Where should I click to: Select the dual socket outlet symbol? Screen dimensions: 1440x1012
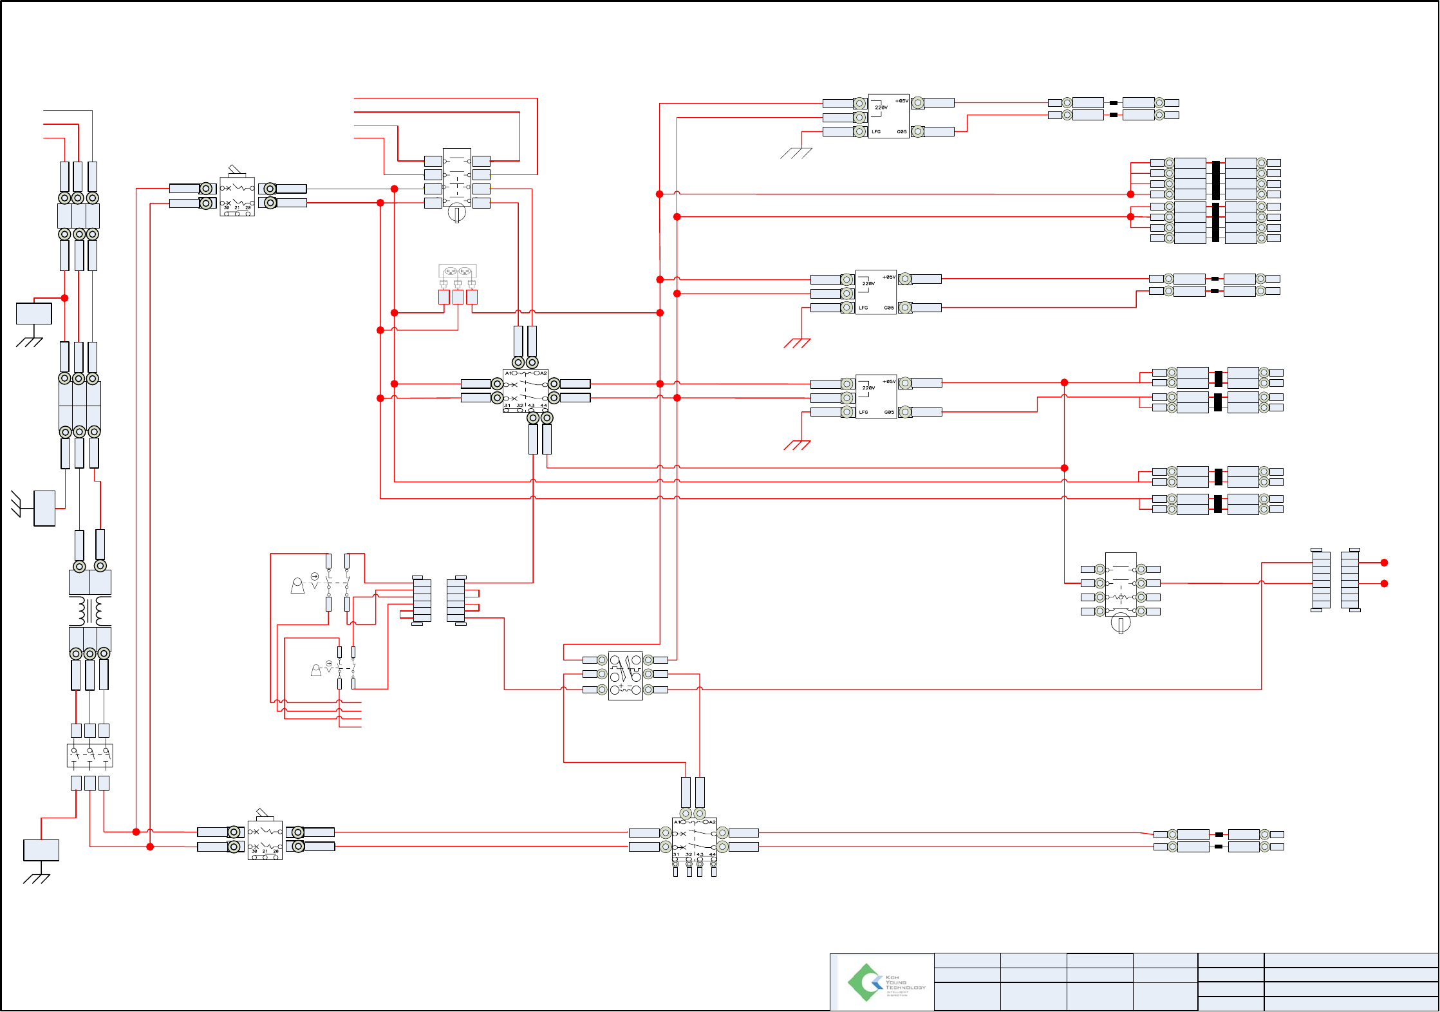click(x=457, y=271)
